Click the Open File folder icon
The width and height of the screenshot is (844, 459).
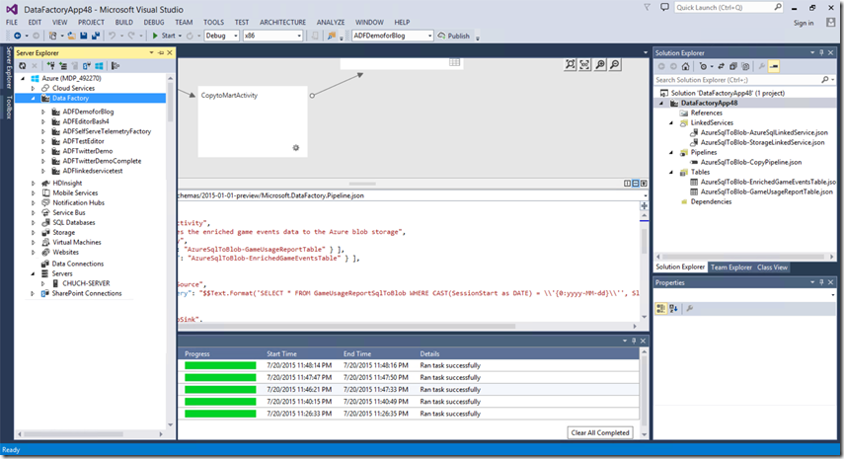tap(71, 37)
